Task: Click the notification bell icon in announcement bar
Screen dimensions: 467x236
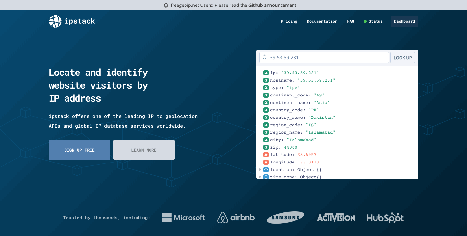Action: 166,5
